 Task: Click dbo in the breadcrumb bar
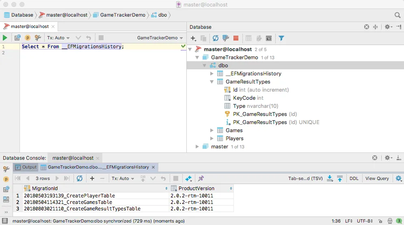pos(159,15)
